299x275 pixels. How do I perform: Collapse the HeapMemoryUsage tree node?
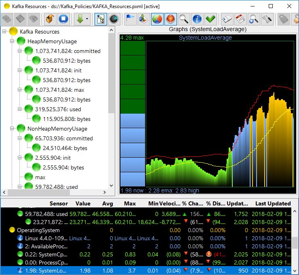coord(12,41)
